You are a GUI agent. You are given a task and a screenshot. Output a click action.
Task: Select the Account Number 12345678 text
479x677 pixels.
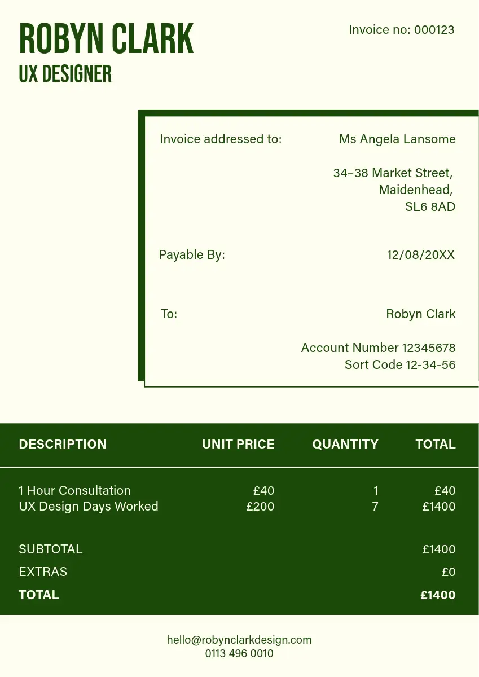tap(378, 348)
